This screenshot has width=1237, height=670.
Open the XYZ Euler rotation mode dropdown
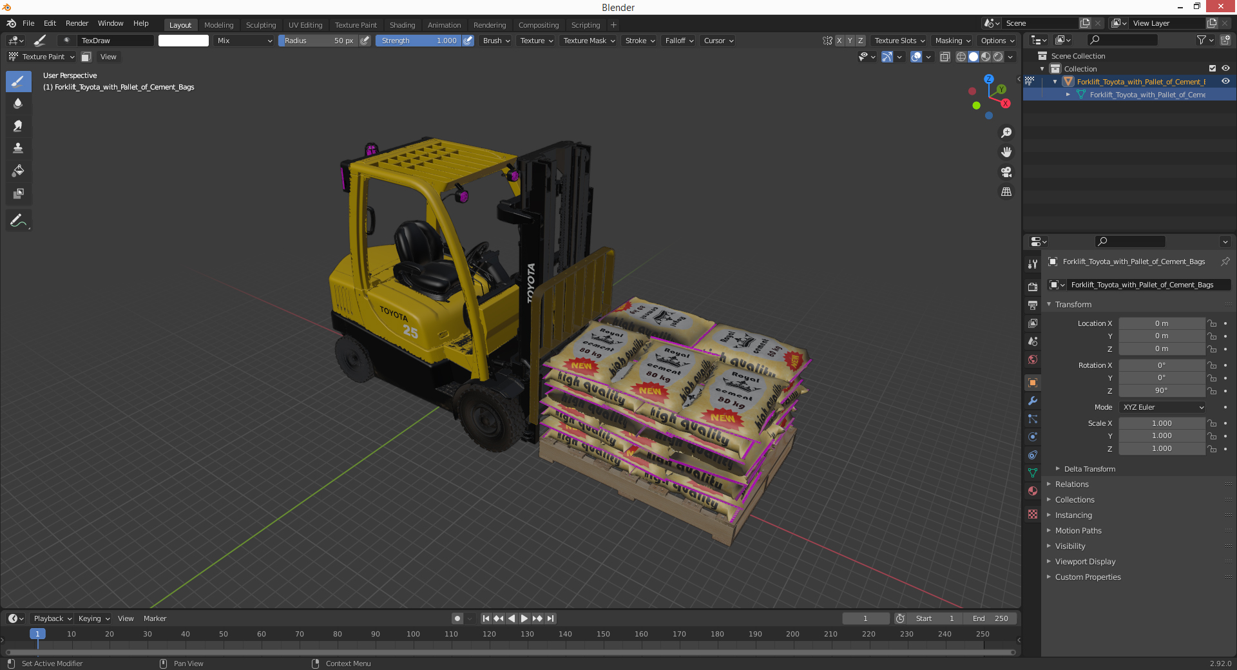(x=1162, y=407)
